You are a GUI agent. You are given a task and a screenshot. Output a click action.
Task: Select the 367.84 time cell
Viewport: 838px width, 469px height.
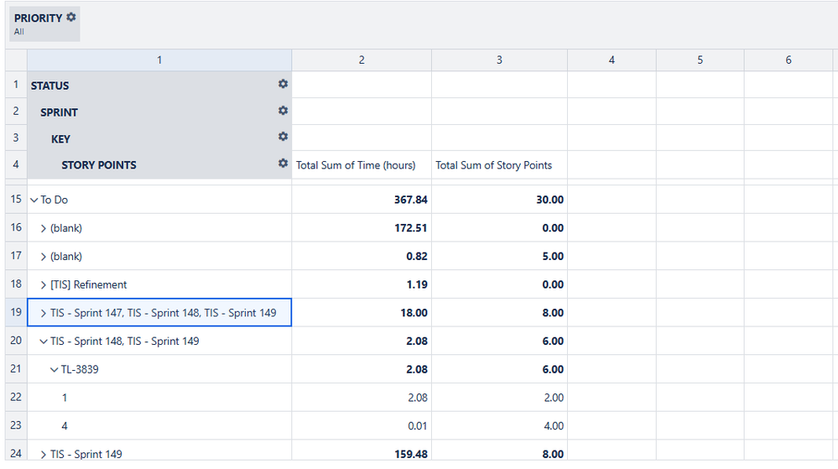click(x=362, y=200)
